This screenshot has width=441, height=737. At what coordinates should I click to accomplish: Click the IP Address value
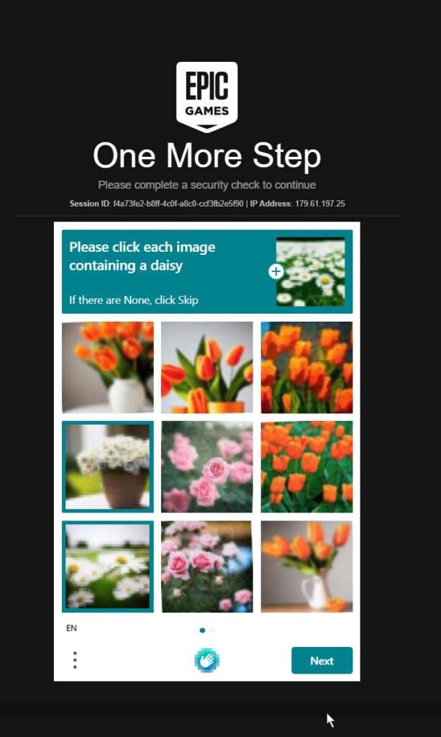point(320,204)
